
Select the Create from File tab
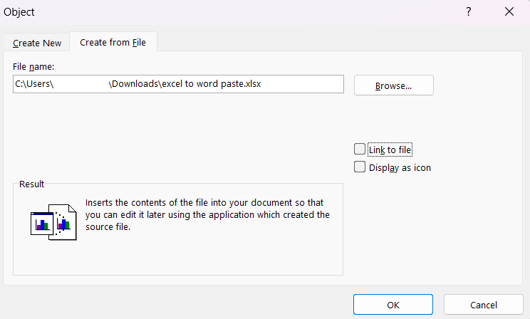[x=113, y=42]
